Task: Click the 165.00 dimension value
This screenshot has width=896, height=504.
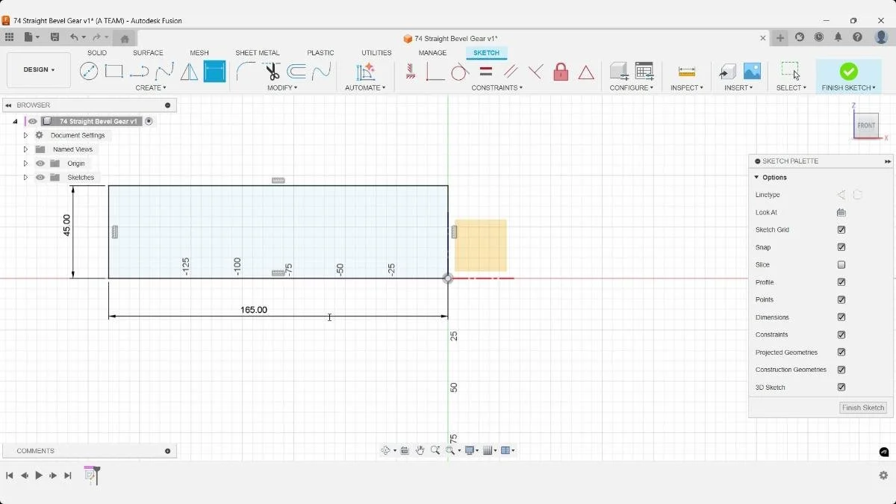Action: [254, 310]
